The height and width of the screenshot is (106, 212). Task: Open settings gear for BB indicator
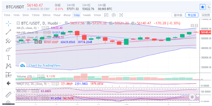(x=36, y=42)
